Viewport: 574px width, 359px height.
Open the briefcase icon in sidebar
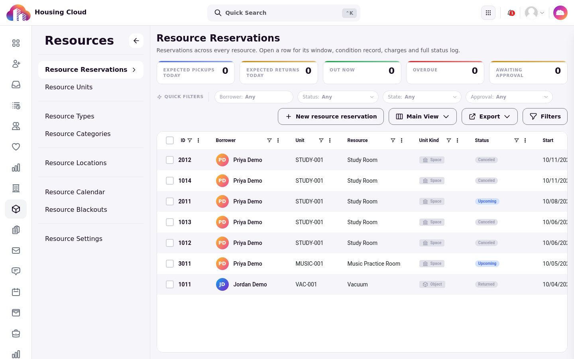pyautogui.click(x=16, y=333)
